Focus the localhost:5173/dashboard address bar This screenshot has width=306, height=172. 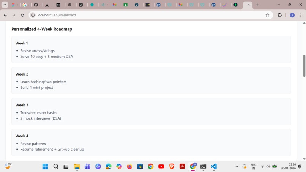[150, 15]
